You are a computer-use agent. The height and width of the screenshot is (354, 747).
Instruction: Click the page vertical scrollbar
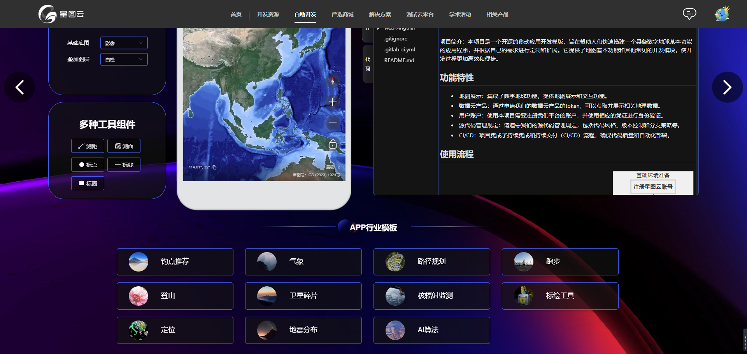pyautogui.click(x=745, y=339)
